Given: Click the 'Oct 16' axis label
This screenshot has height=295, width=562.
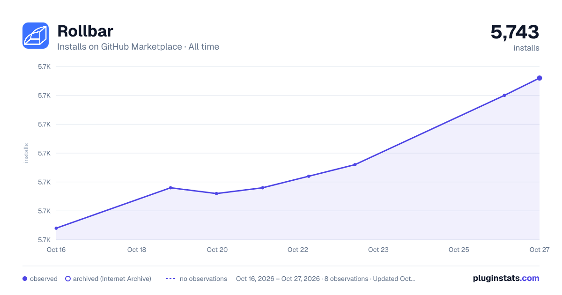Looking at the screenshot, I should point(56,250).
